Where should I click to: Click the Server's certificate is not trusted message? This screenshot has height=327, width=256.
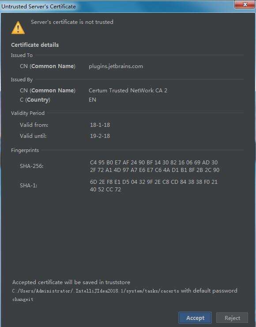click(x=72, y=22)
